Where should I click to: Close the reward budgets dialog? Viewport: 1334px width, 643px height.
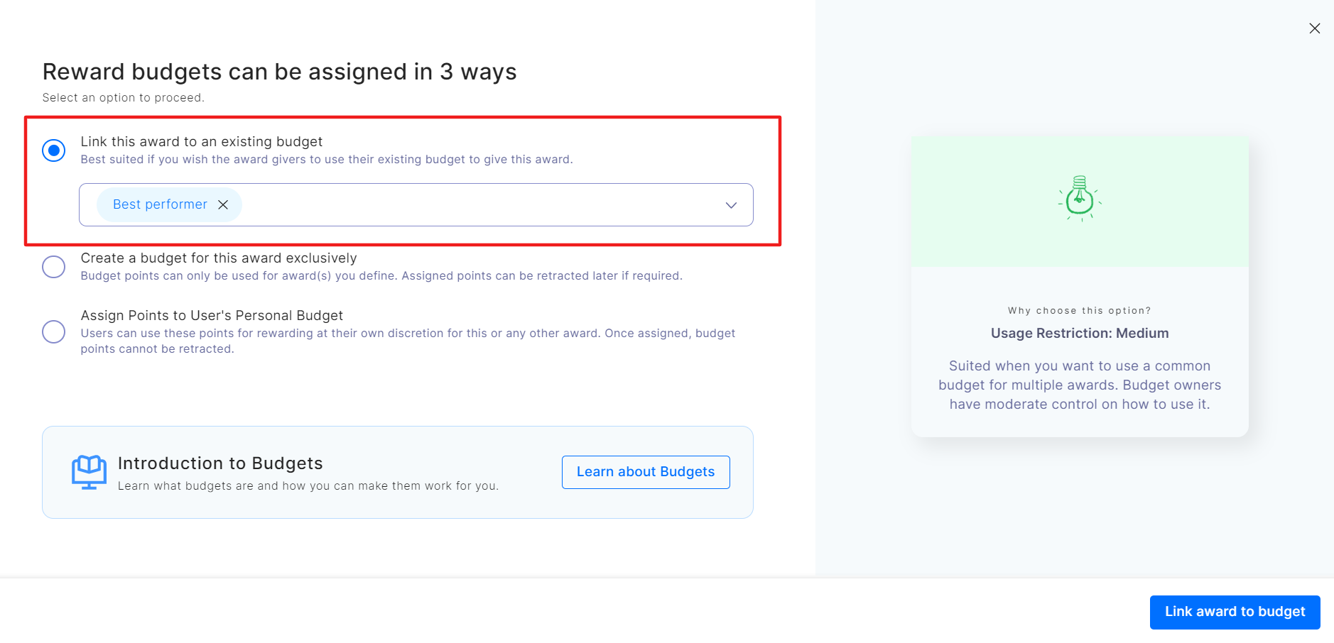point(1314,28)
